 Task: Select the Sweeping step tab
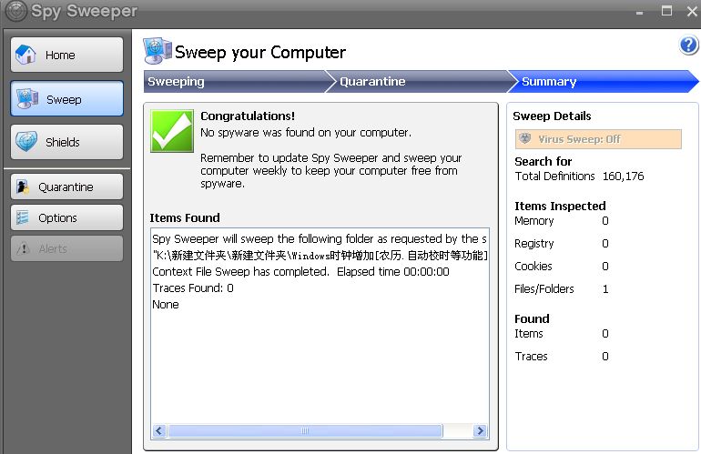(x=235, y=81)
